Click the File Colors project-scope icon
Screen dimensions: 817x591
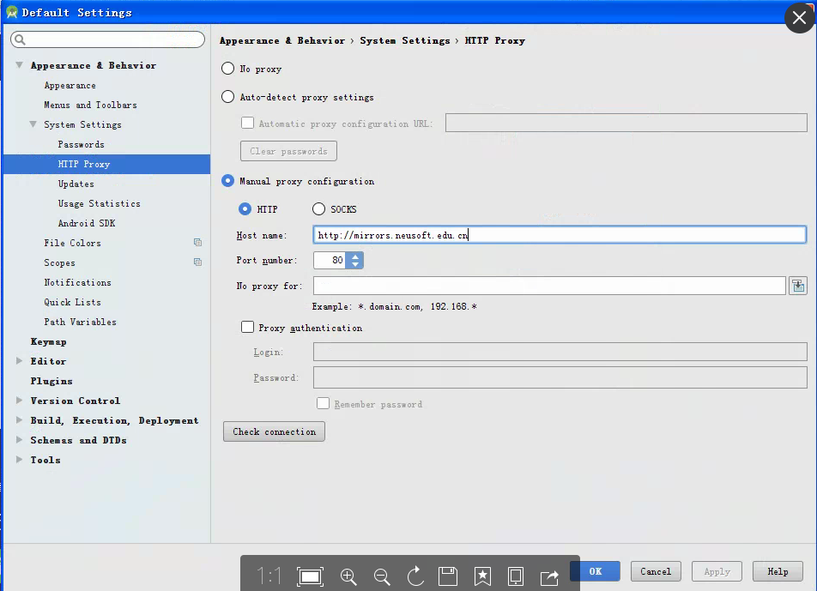click(198, 242)
